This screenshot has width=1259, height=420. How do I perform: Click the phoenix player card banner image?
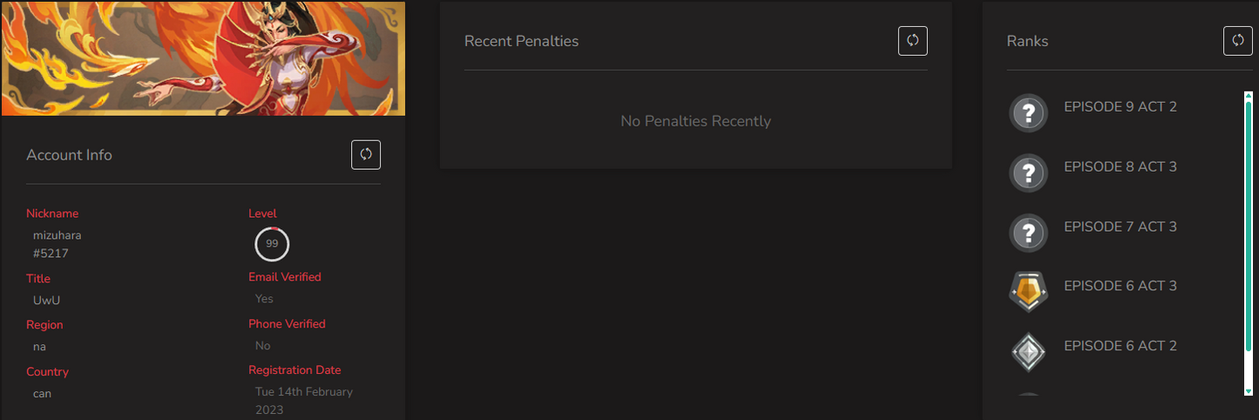pyautogui.click(x=203, y=58)
